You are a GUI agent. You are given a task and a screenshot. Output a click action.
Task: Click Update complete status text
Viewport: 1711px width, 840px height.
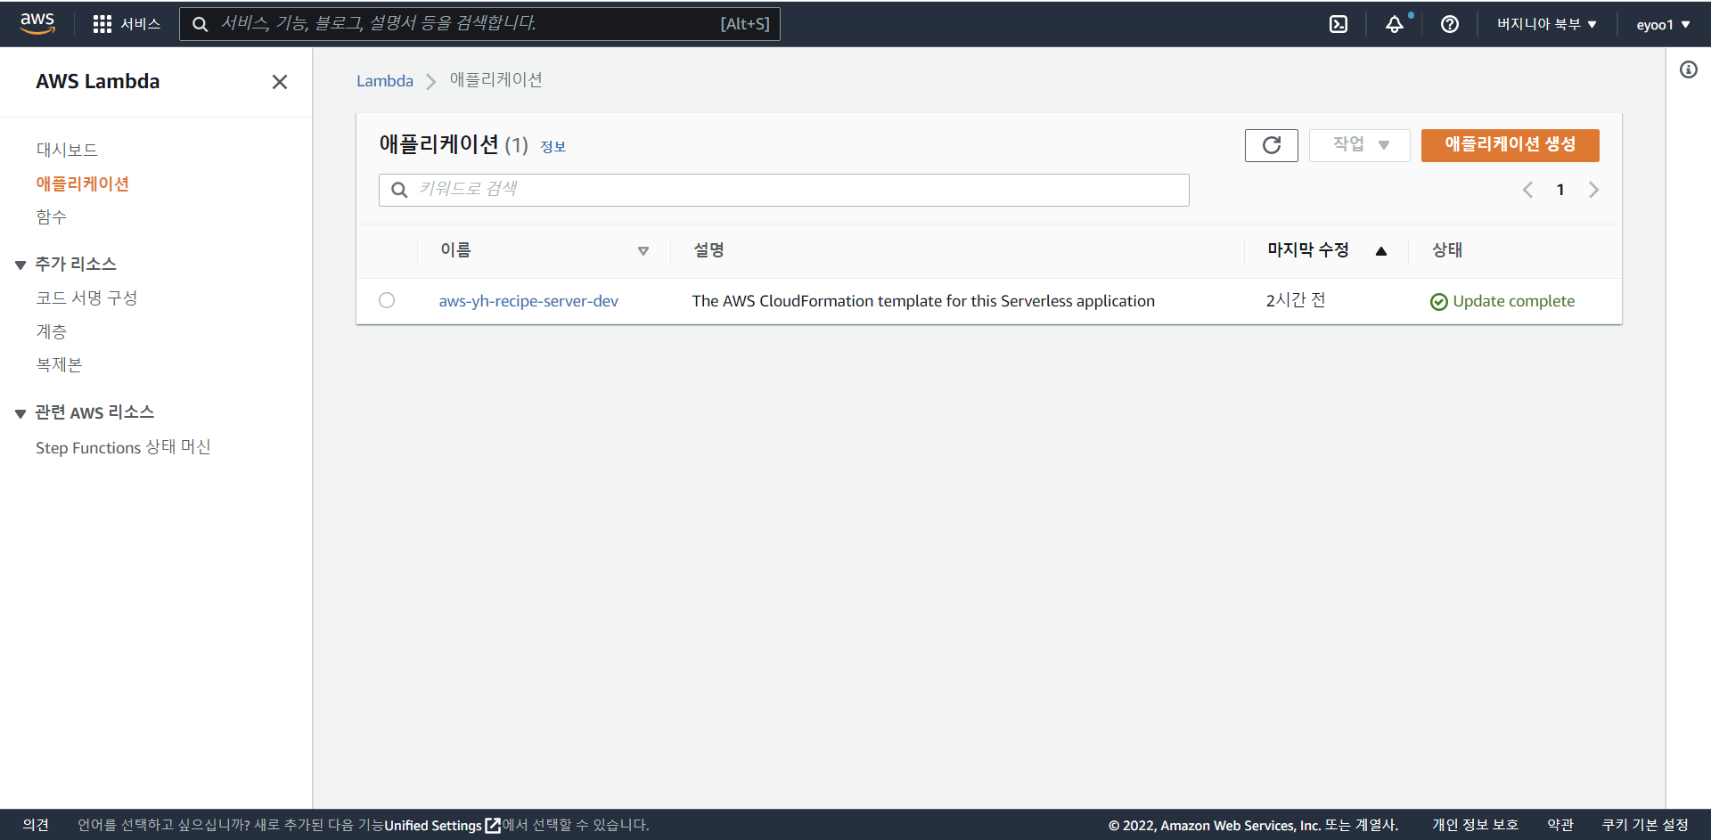click(1513, 301)
